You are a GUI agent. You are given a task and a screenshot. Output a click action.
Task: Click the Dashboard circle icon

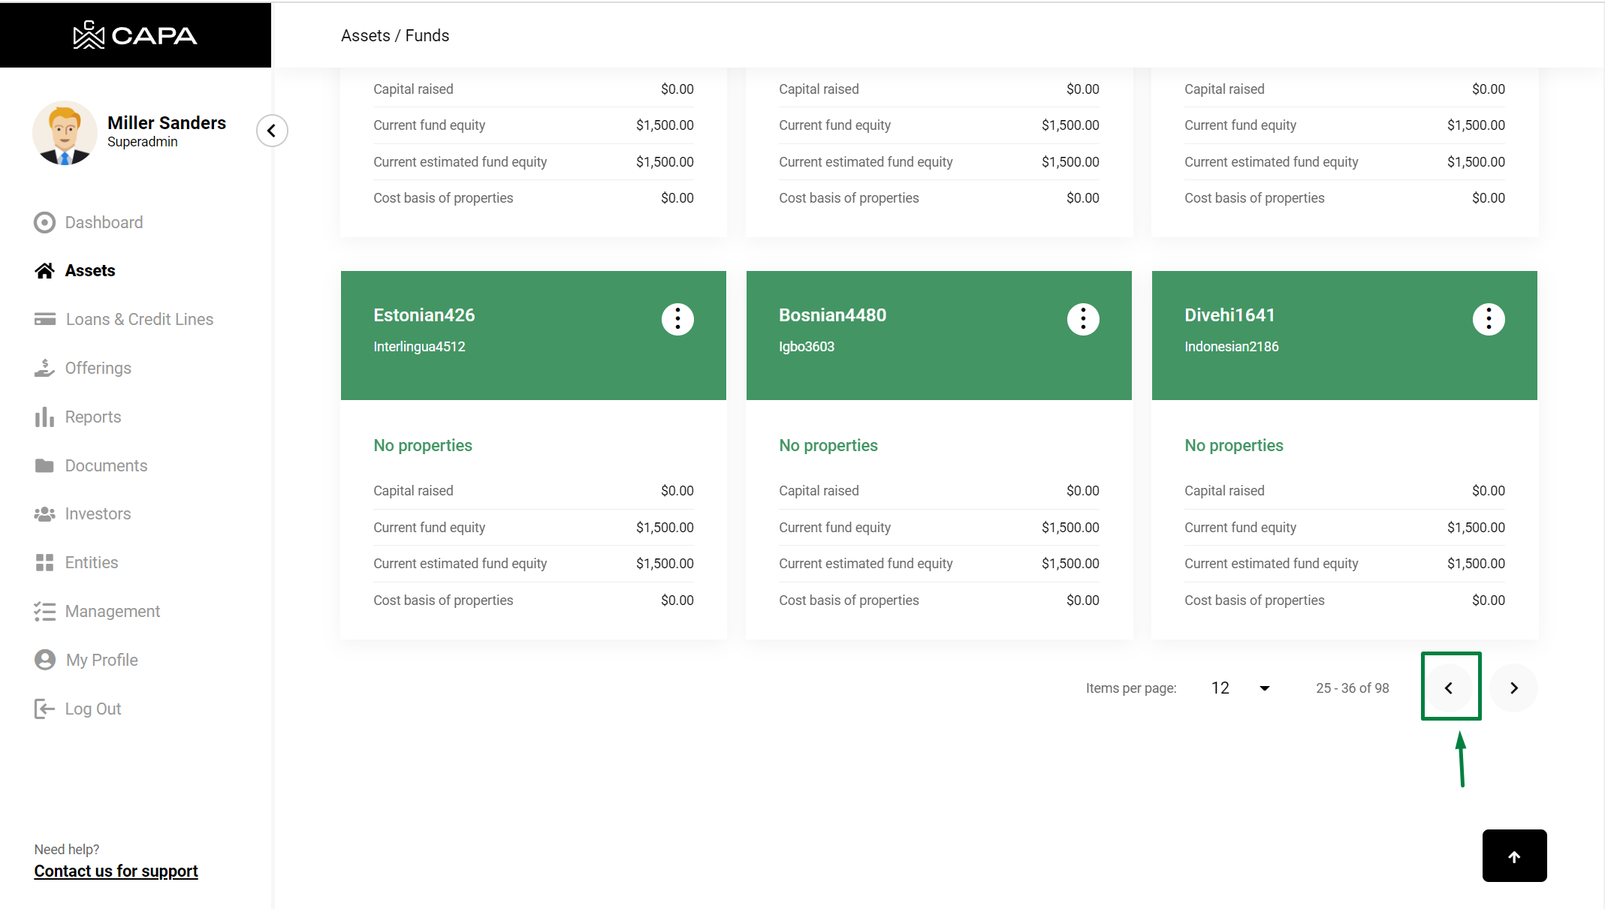click(x=44, y=222)
